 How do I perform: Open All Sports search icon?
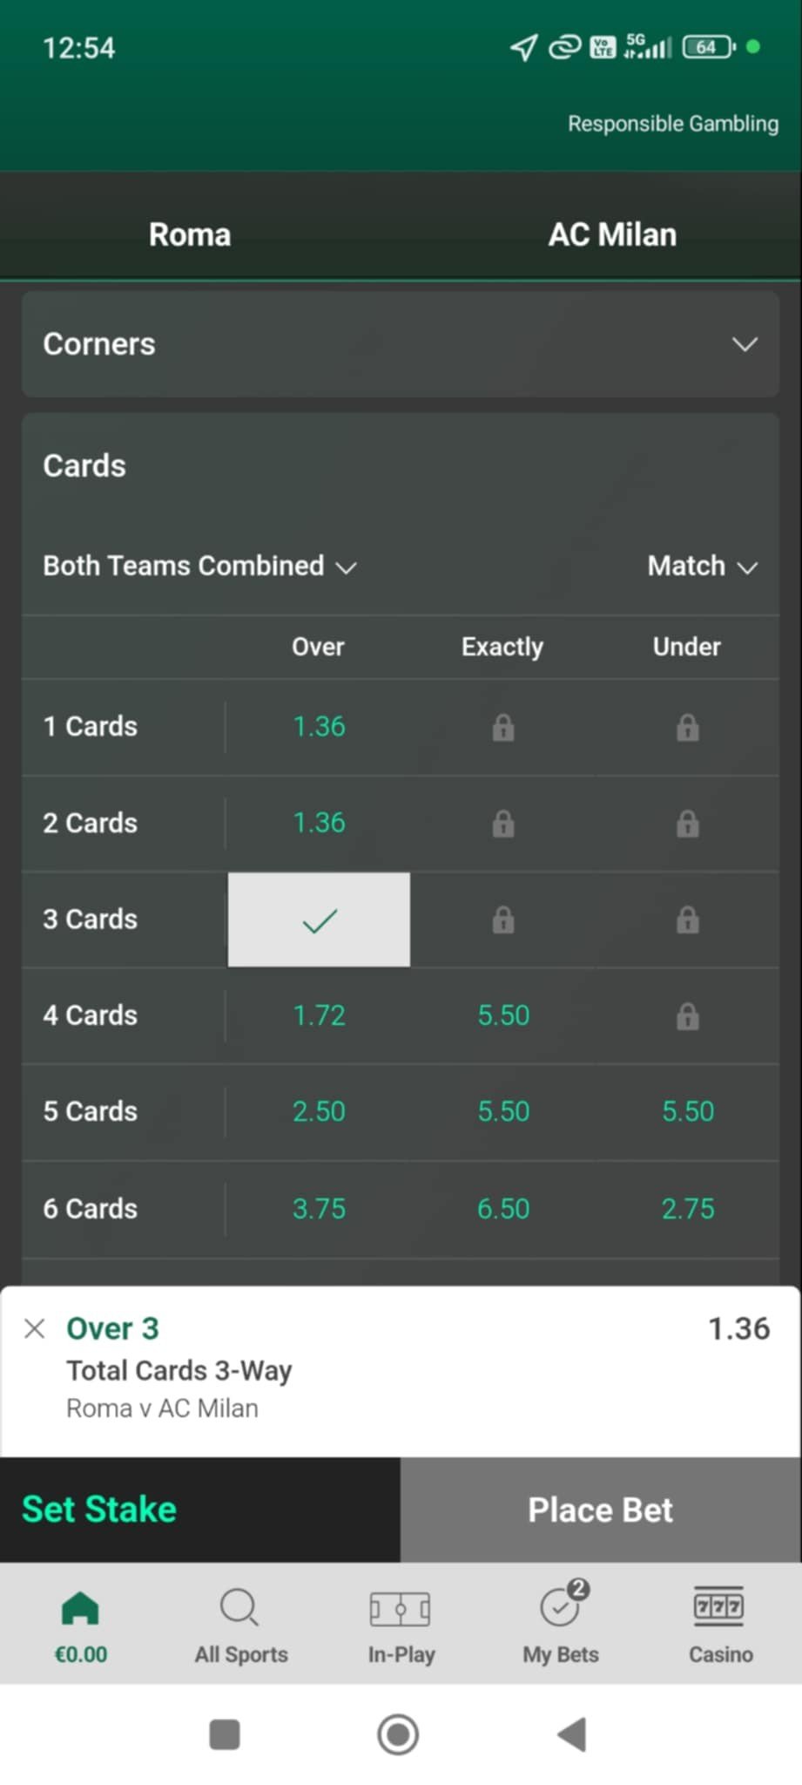point(239,1608)
